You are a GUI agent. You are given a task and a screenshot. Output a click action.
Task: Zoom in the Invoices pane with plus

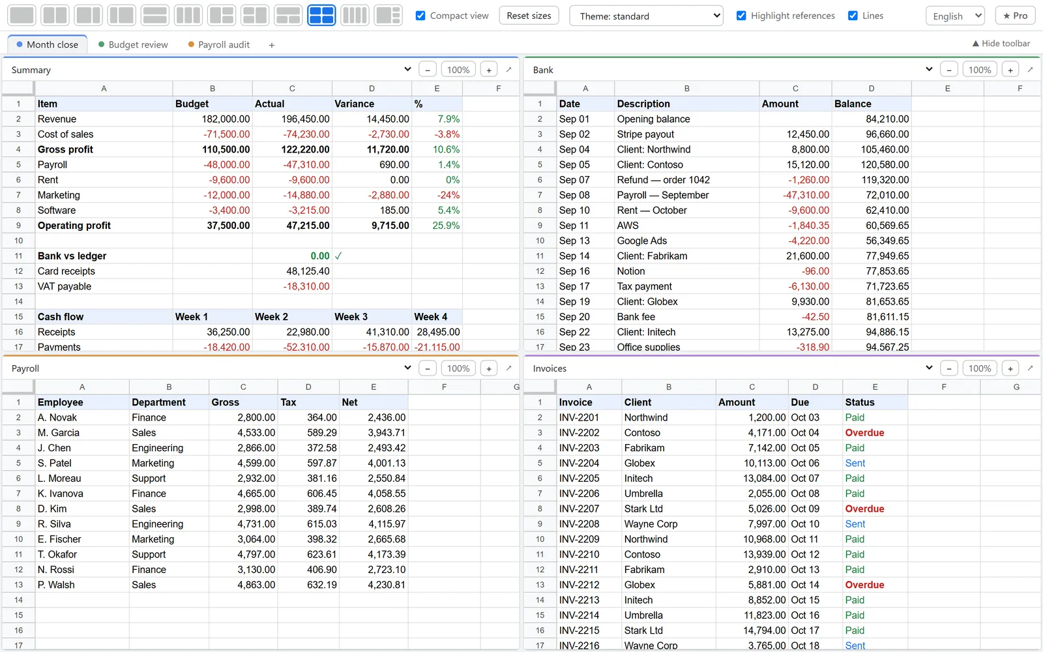1010,368
